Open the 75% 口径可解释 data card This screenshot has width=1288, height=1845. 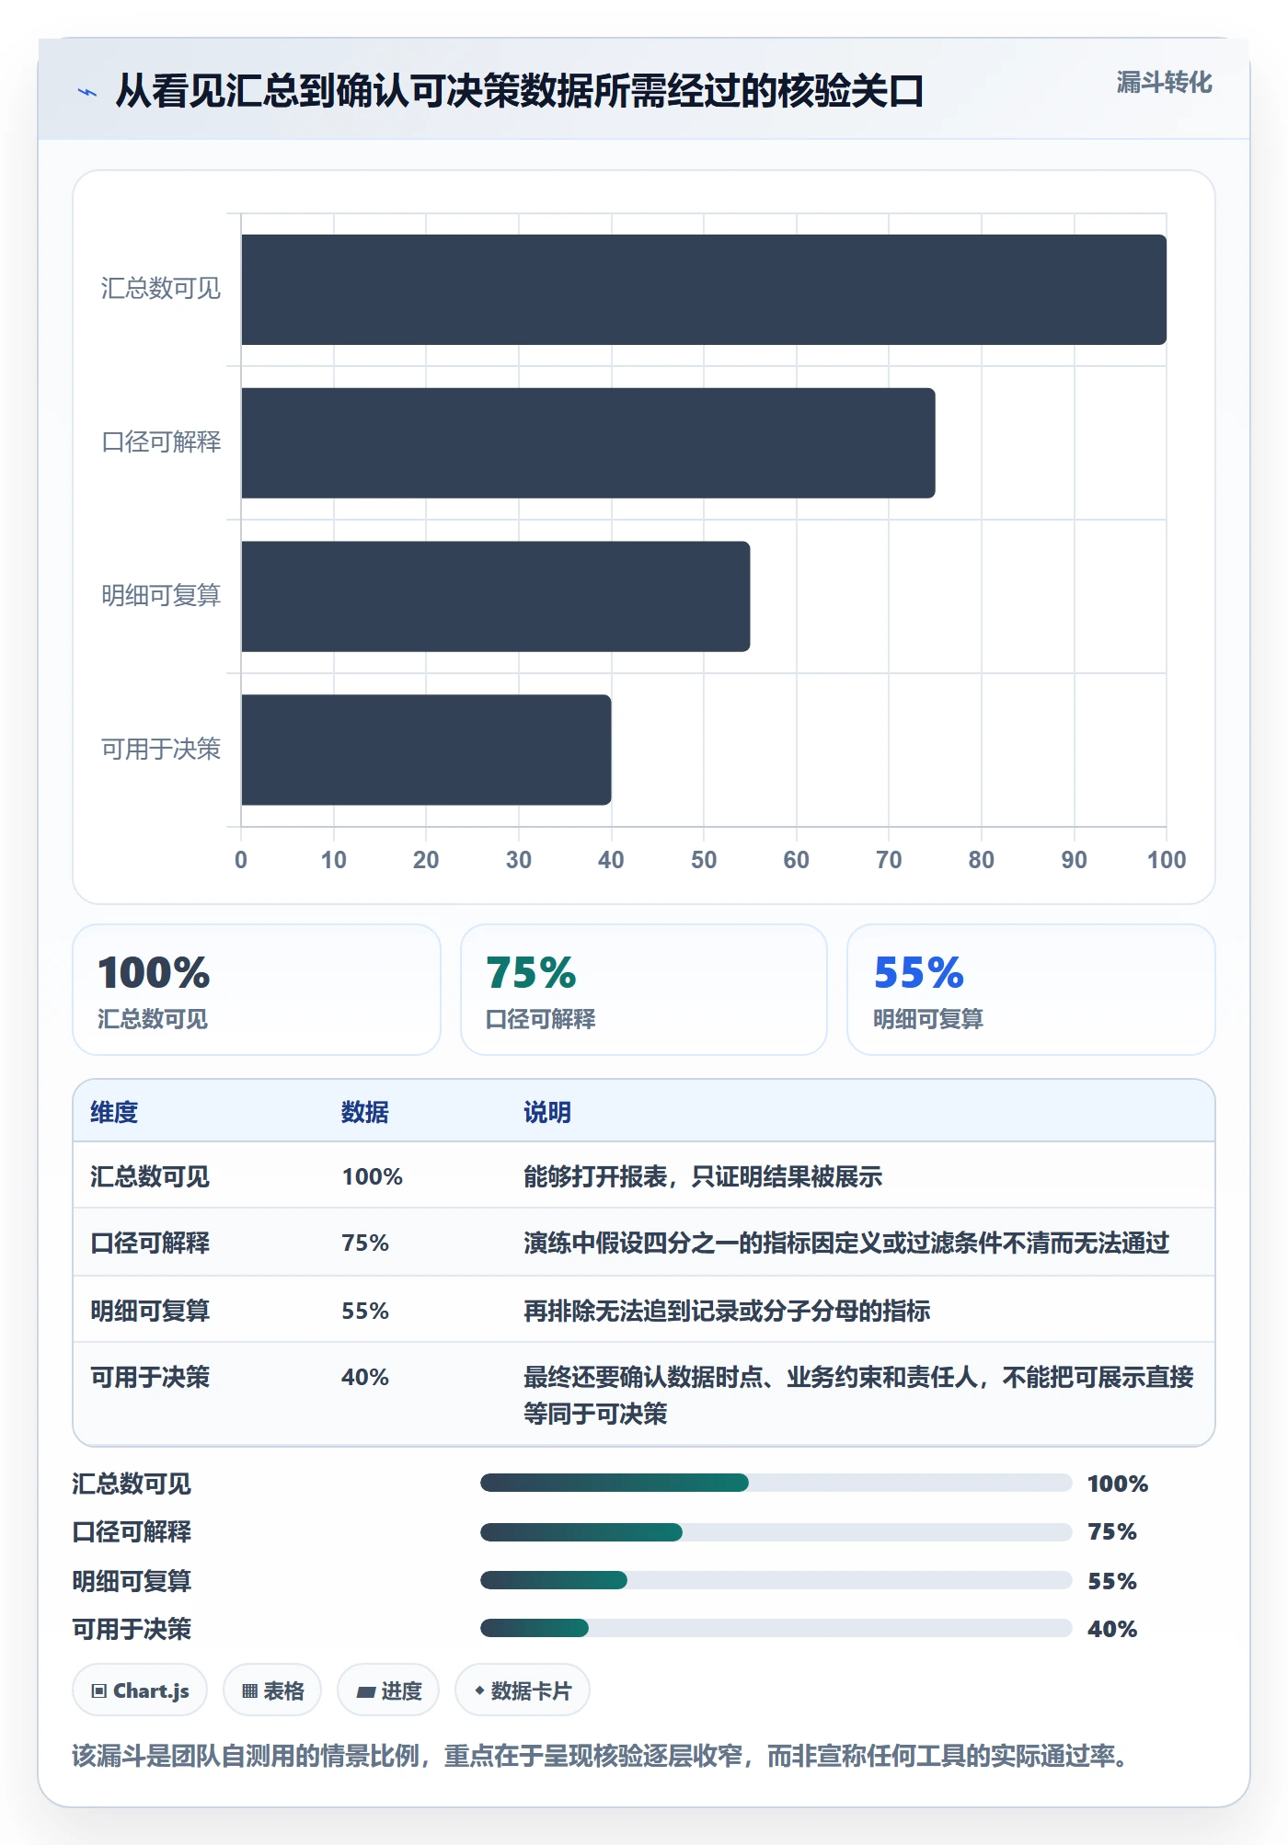pos(644,990)
